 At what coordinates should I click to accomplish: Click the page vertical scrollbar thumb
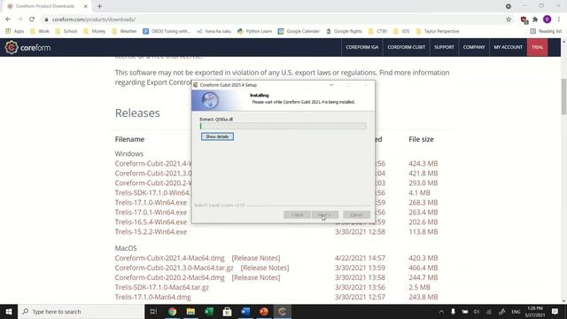[x=563, y=97]
